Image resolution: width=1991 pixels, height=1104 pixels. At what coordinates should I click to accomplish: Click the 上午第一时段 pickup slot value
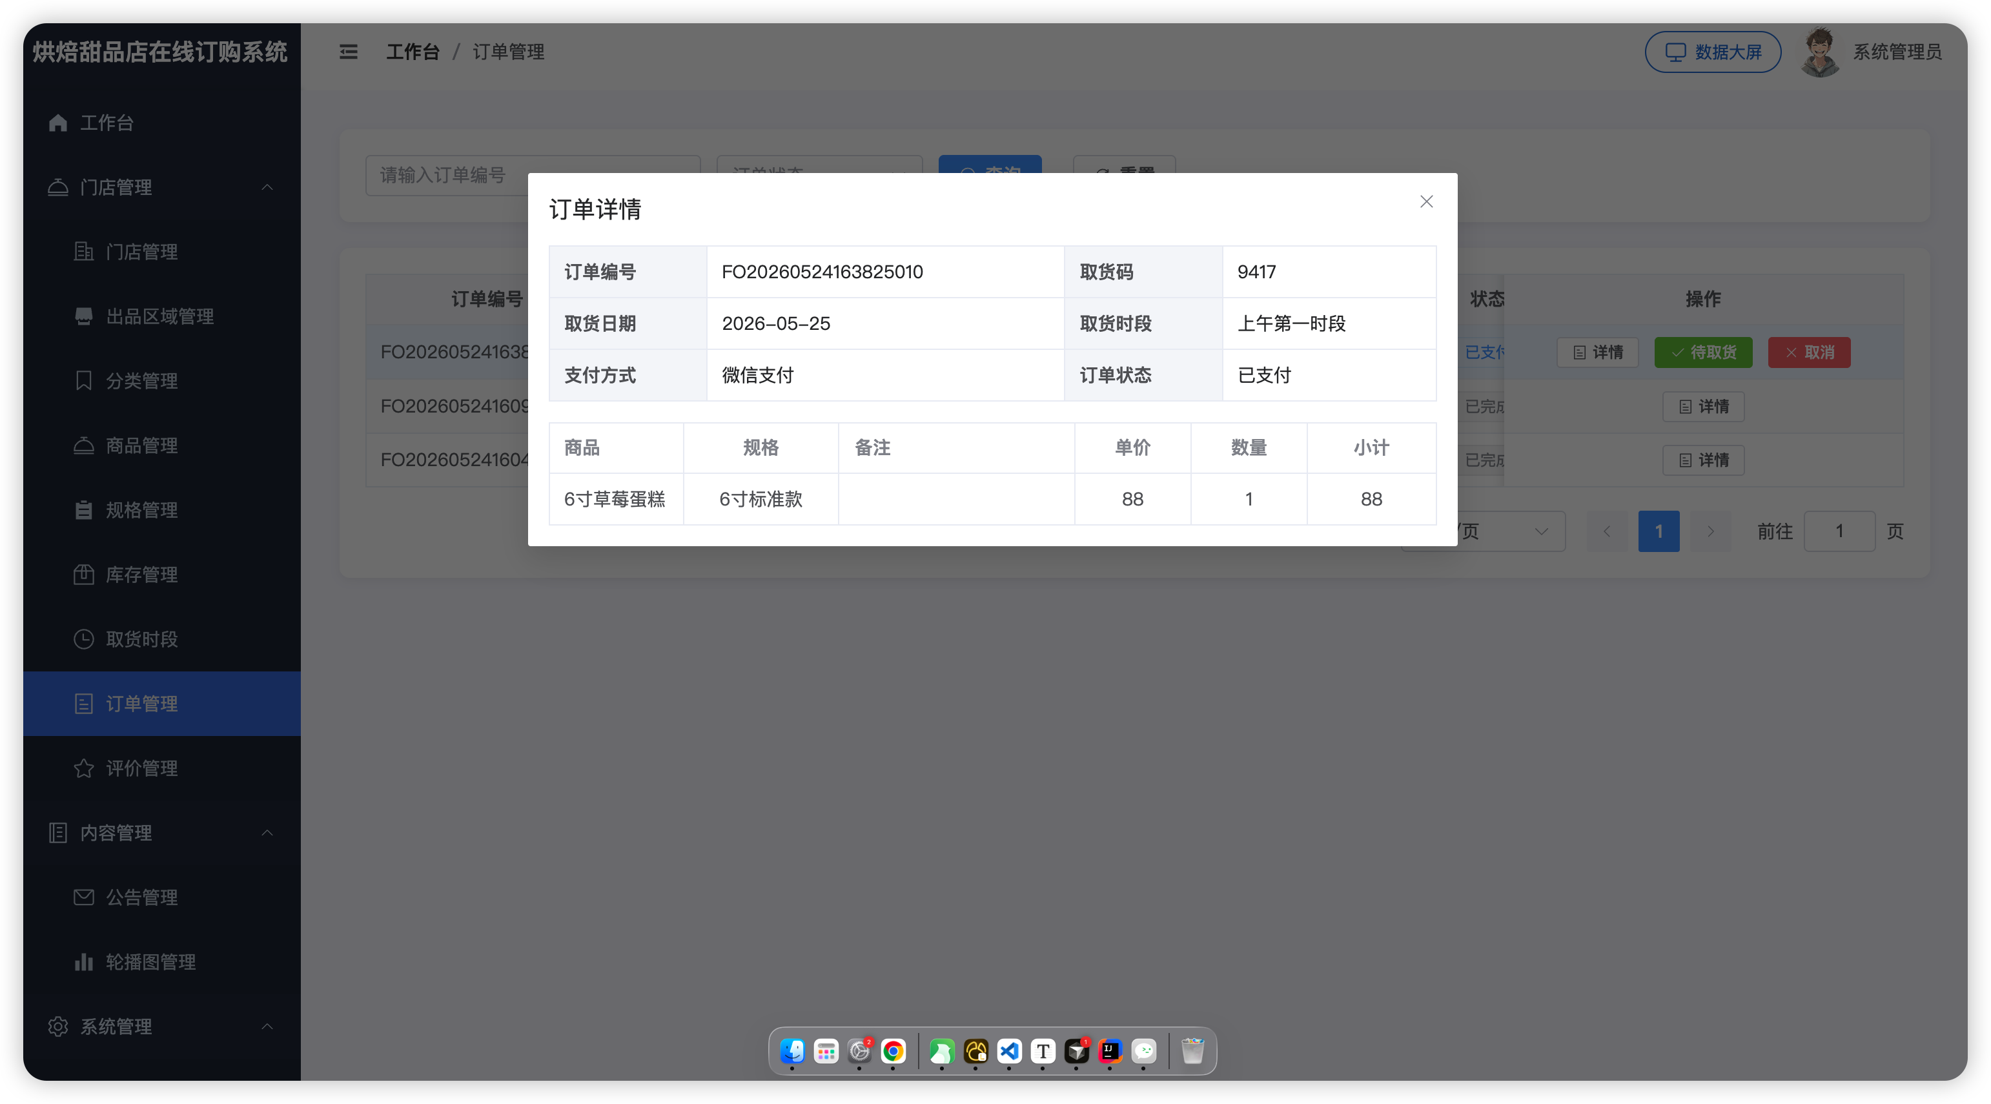tap(1292, 323)
